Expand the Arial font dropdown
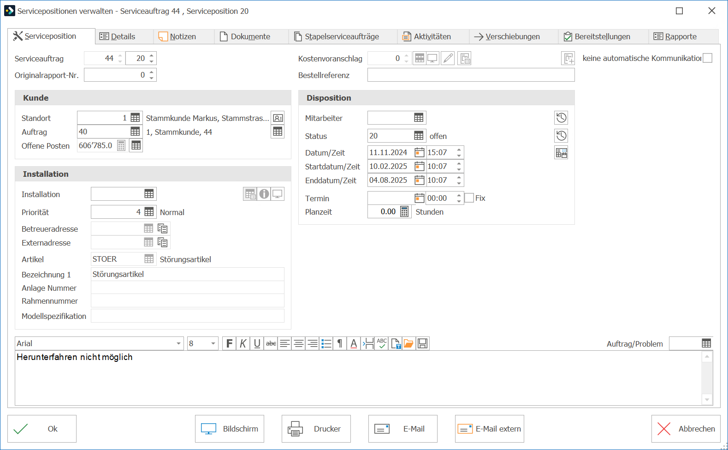 [178, 344]
